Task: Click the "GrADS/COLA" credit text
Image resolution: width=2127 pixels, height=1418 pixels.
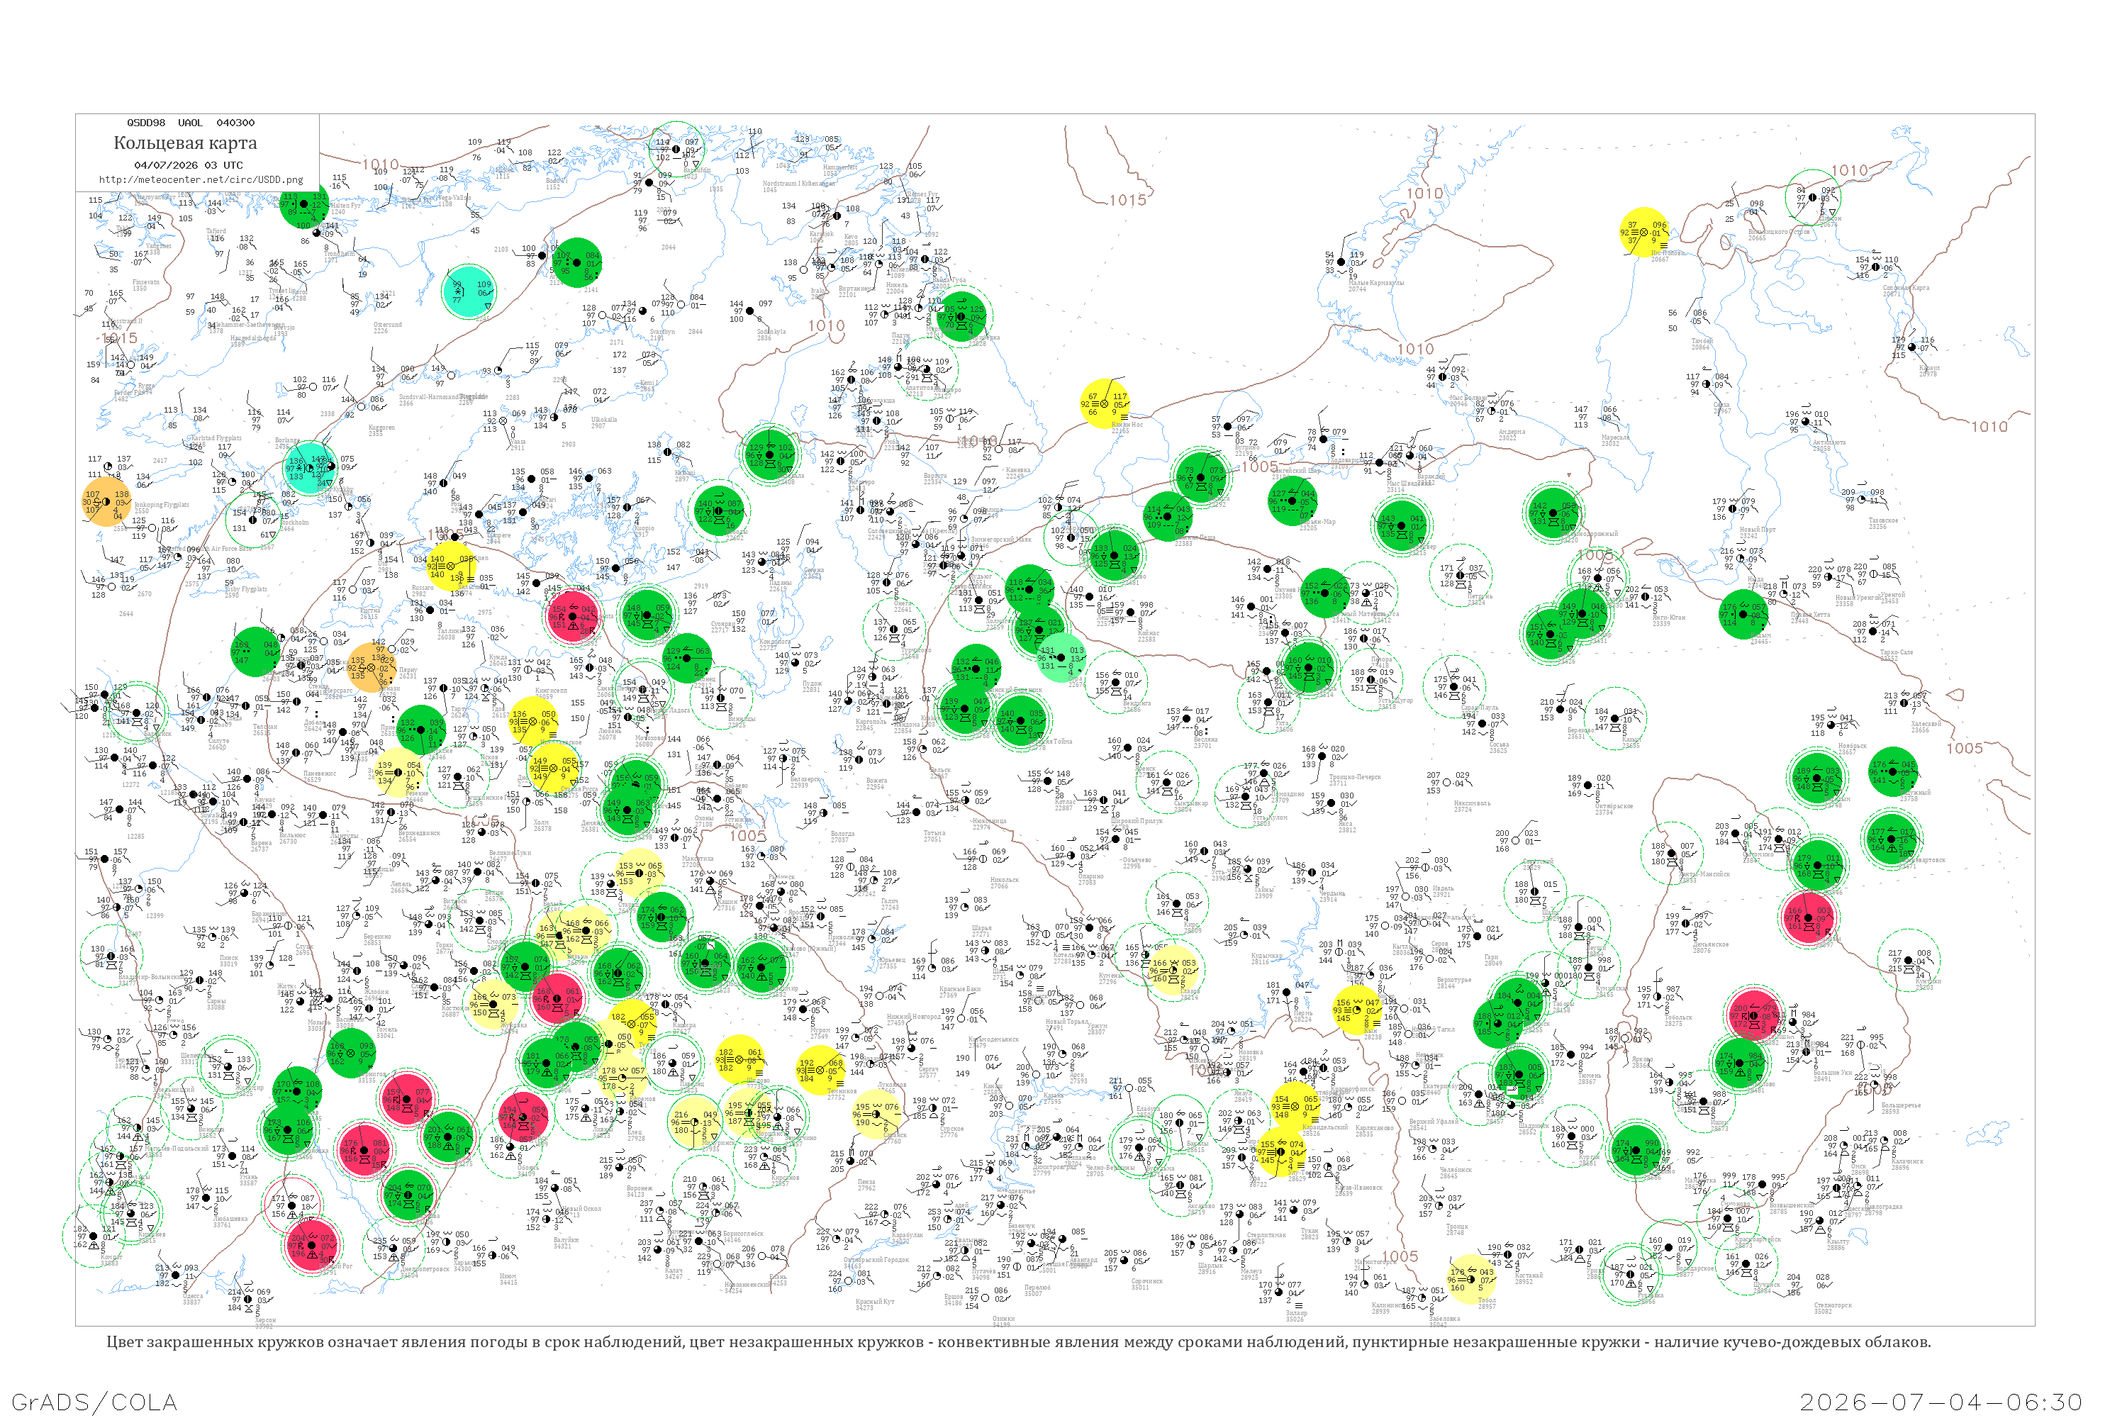Action: pyautogui.click(x=94, y=1402)
